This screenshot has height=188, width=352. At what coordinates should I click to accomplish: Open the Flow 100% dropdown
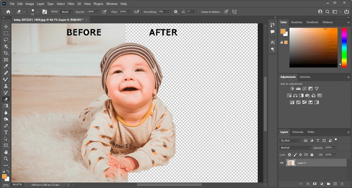[x=129, y=12]
